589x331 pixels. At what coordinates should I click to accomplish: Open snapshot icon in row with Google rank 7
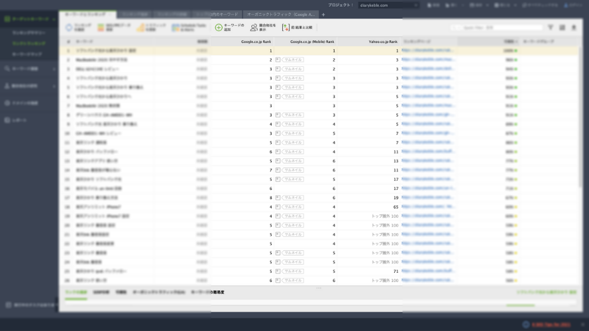pyautogui.click(x=278, y=170)
